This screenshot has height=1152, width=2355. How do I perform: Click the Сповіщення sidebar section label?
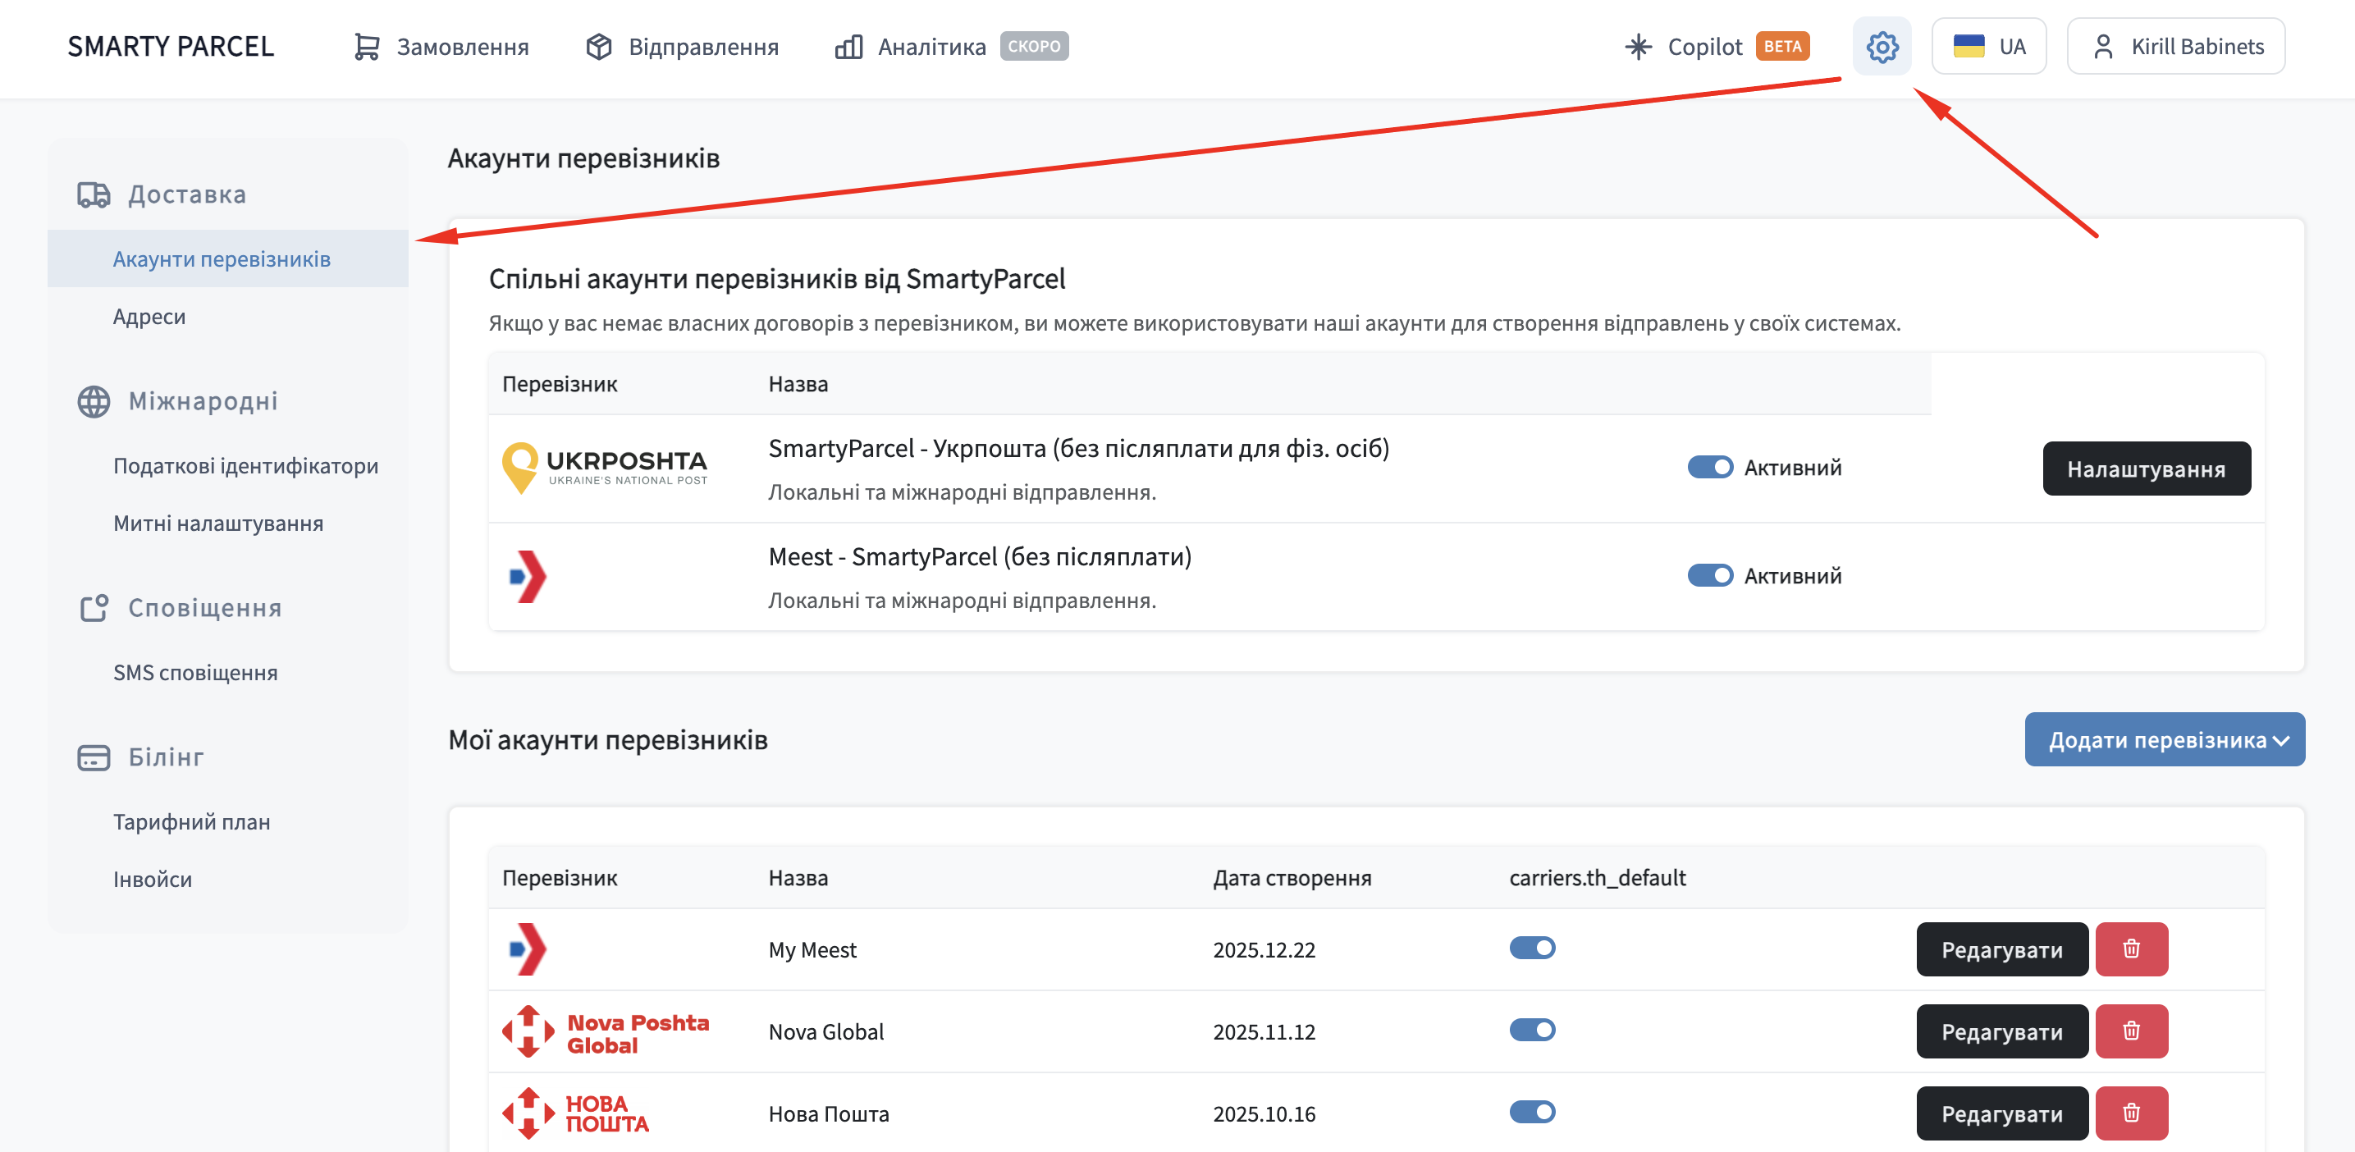tap(205, 608)
